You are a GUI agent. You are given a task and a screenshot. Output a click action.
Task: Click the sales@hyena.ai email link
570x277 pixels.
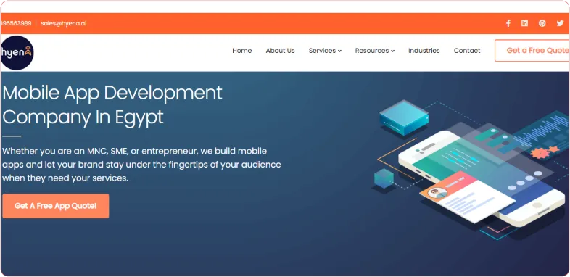pos(63,23)
